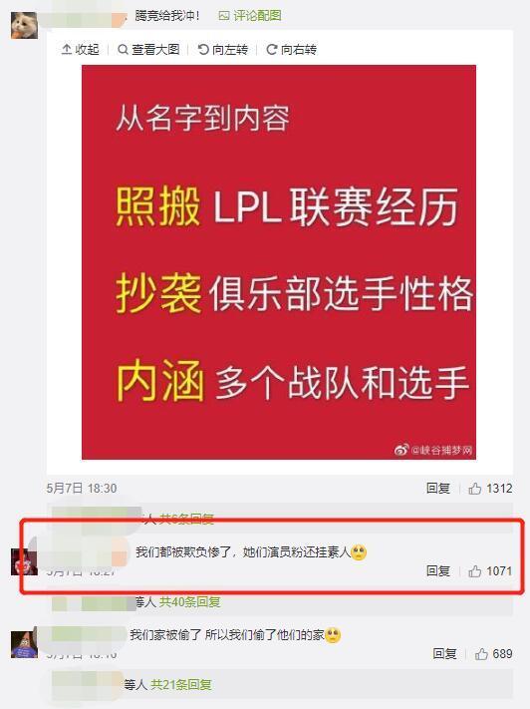Click the 评论配图 link
The height and width of the screenshot is (709, 530).
click(x=250, y=16)
